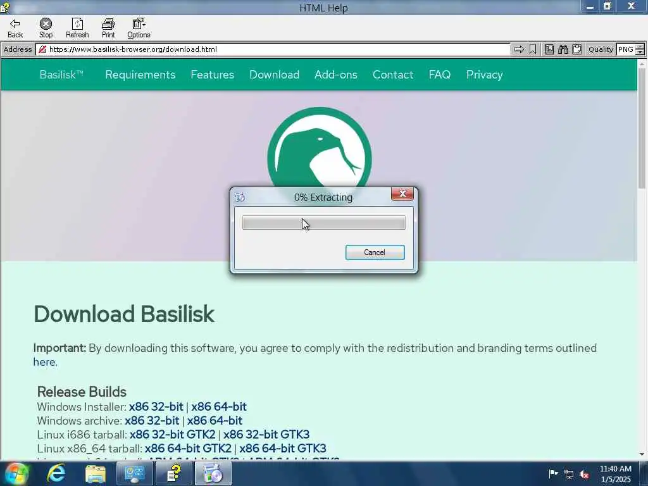Click the muted volume tray icon
The width and height of the screenshot is (648, 486).
[584, 475]
